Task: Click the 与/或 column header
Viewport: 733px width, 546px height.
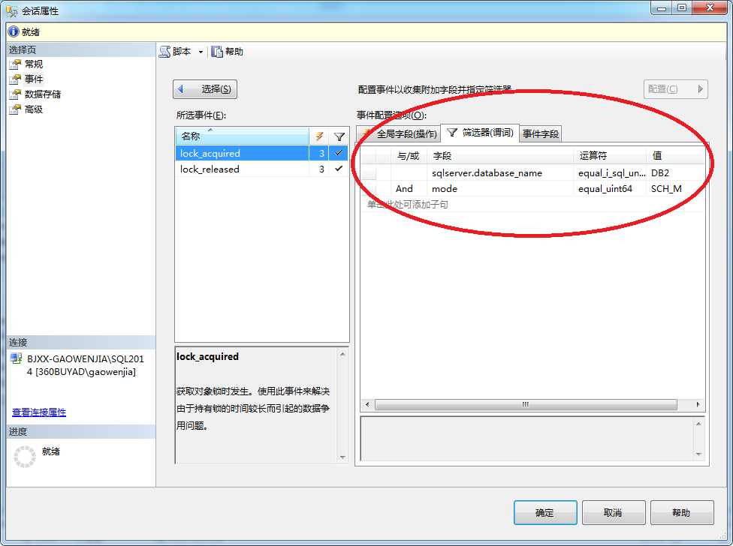Action: point(409,156)
